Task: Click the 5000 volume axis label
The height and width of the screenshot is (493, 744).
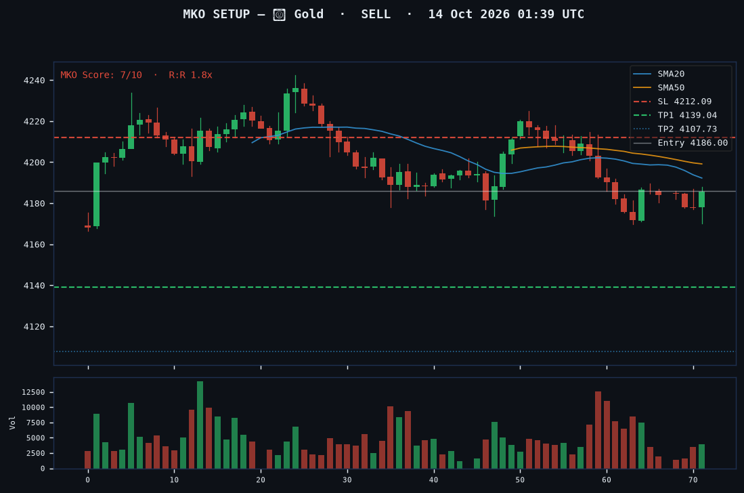Action: pyautogui.click(x=36, y=438)
